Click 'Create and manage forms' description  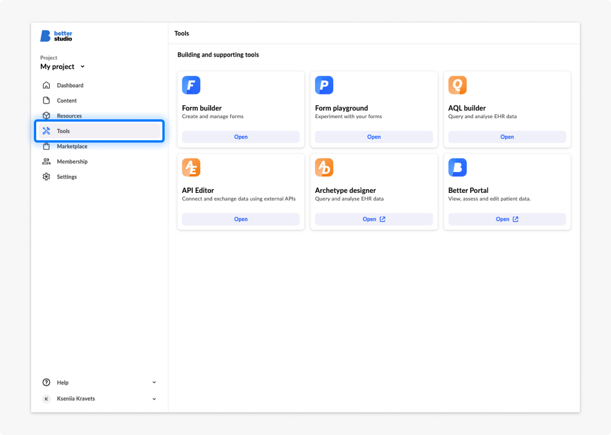click(x=213, y=116)
